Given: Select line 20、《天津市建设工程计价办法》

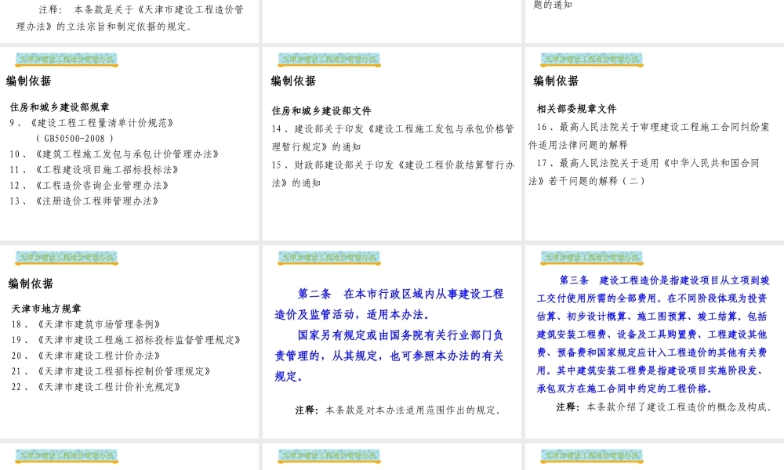Looking at the screenshot, I should pyautogui.click(x=86, y=356).
